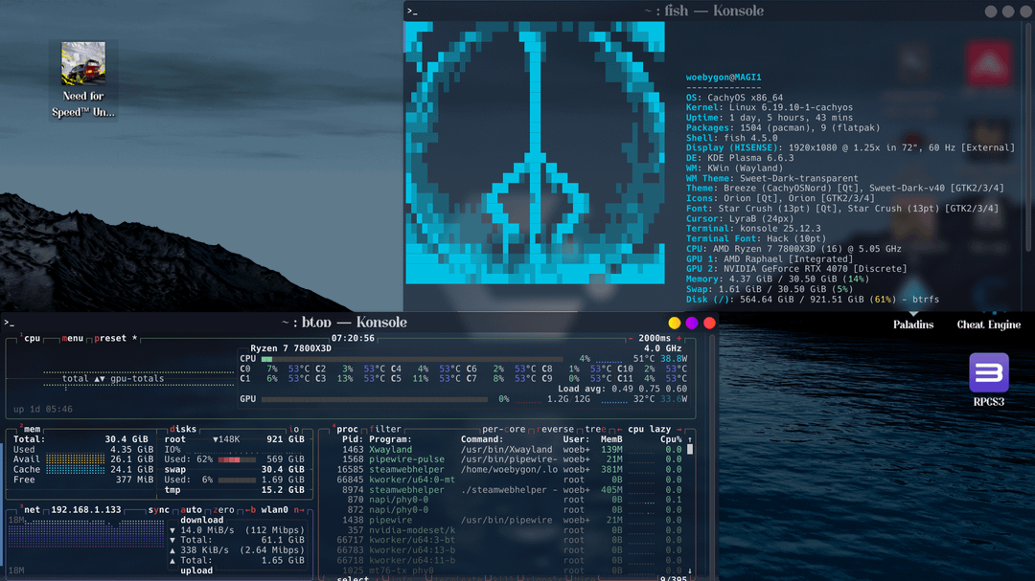
Task: Click the process filter option
Action: [385, 429]
